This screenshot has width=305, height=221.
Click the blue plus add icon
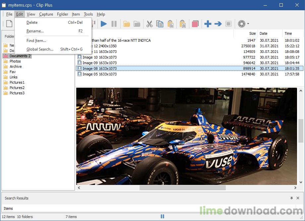point(208,24)
